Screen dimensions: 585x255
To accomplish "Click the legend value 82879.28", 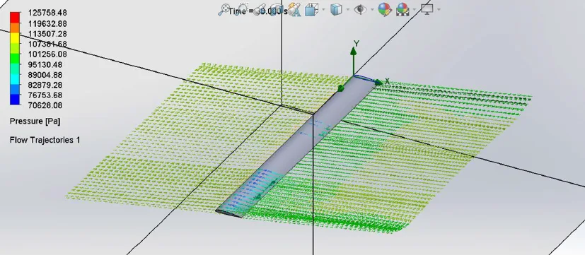I will 45,85.
